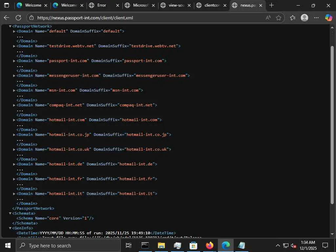336x252 pixels.
Task: Switch to the second Welcome tab
Action: point(68,5)
